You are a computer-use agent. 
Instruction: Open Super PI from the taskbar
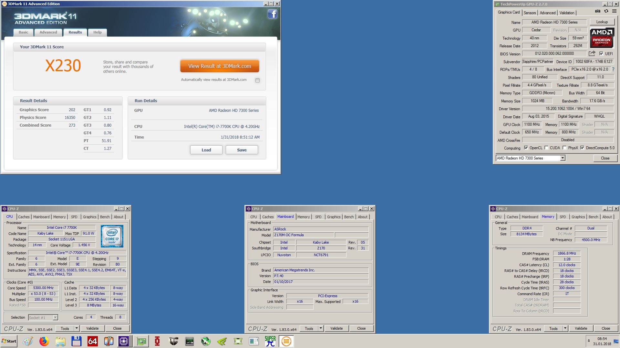coord(270,341)
